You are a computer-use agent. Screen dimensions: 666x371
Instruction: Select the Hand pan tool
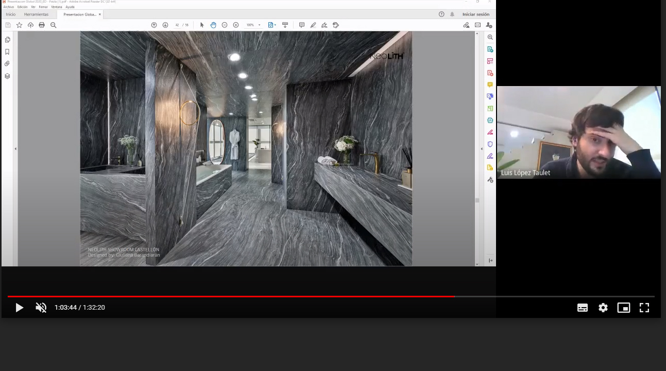click(213, 25)
